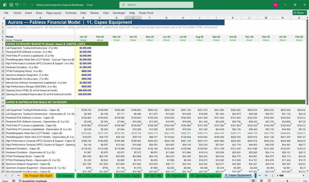Click the Save icon in quick access toolbar
309x182 pixels.
[11, 5]
